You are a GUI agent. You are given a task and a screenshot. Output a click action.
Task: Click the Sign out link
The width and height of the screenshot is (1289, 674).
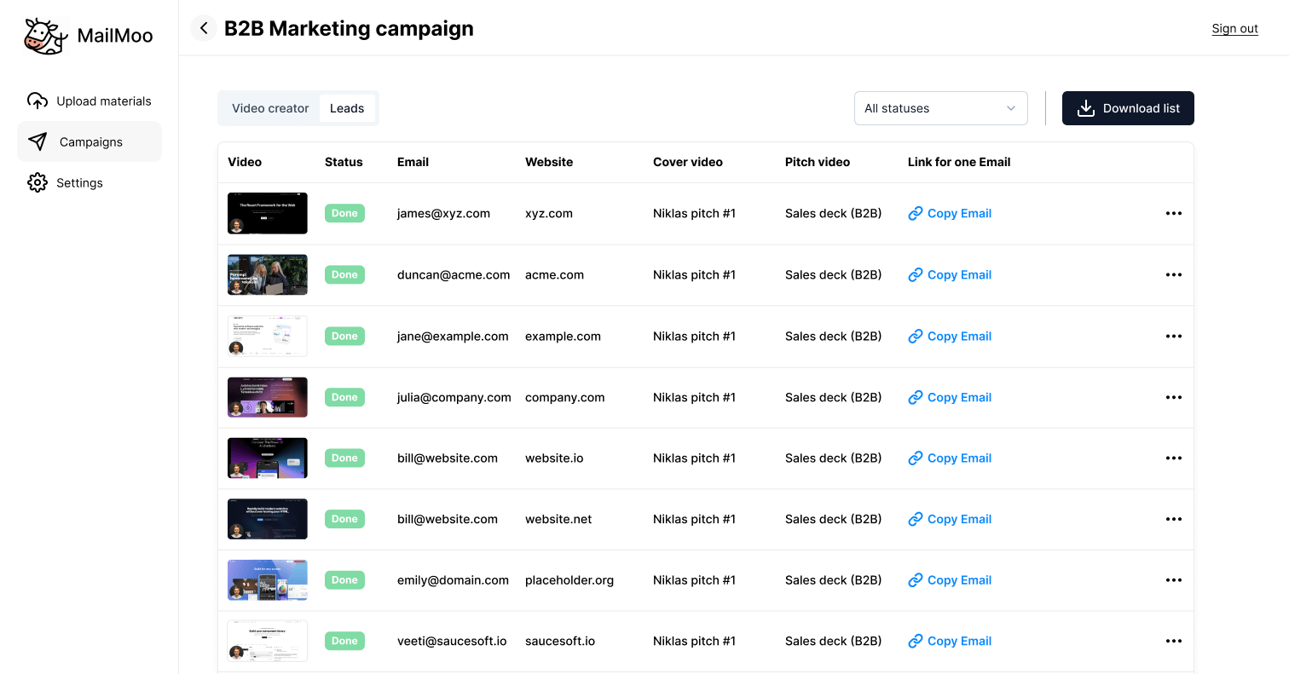coord(1234,29)
